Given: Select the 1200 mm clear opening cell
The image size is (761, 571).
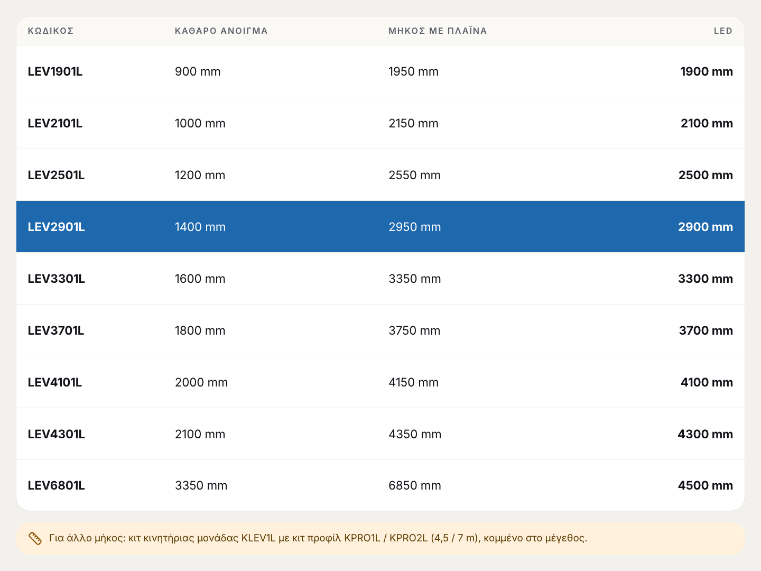Looking at the screenshot, I should tap(200, 175).
